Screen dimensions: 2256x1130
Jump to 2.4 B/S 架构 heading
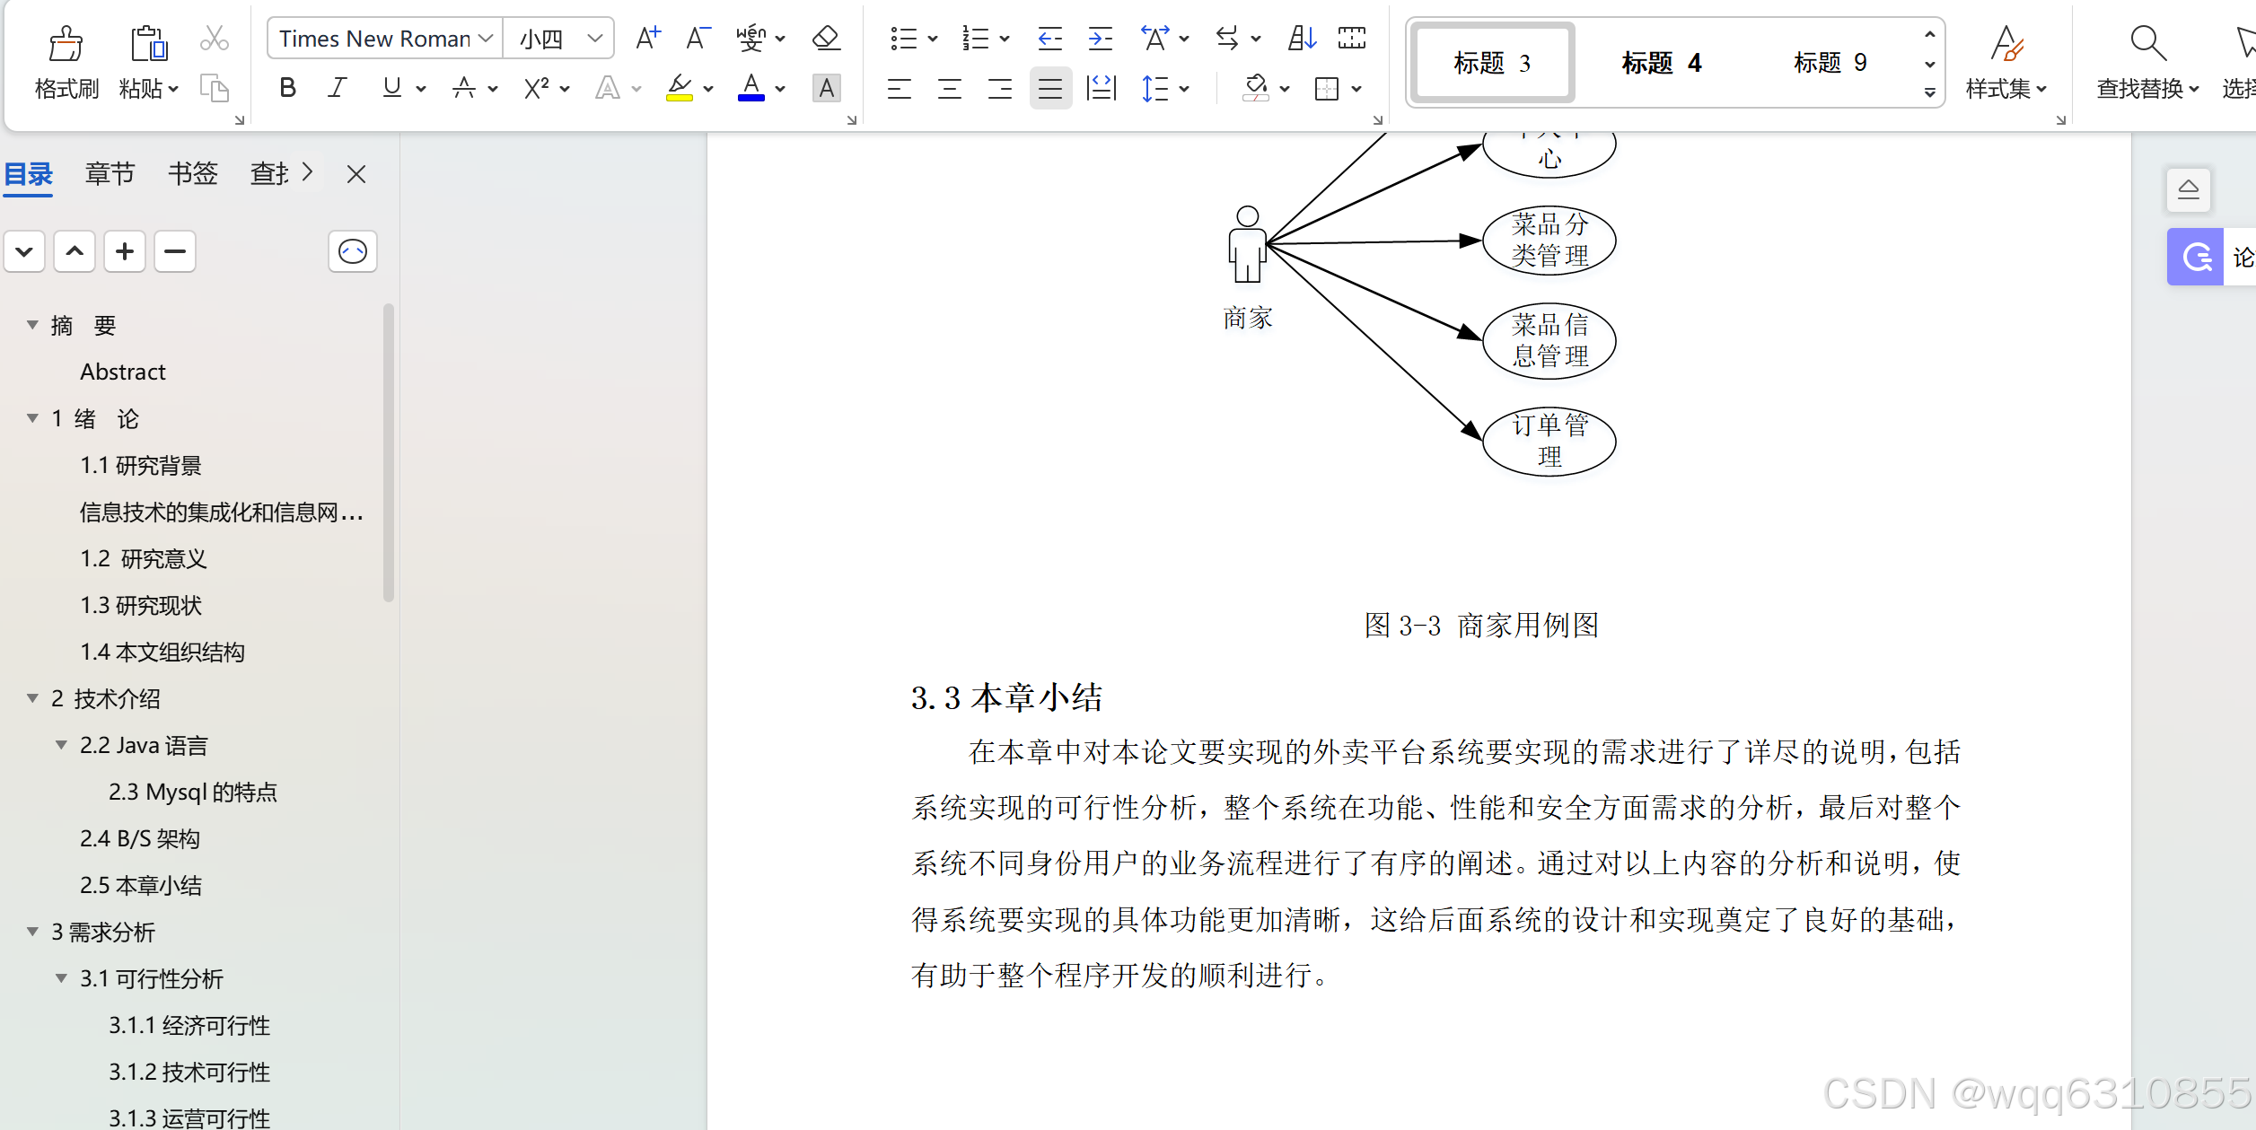pyautogui.click(x=140, y=838)
